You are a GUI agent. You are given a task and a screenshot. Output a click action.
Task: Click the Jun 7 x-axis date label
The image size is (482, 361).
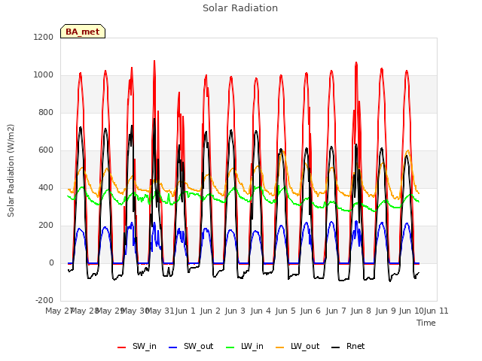coord(336,311)
